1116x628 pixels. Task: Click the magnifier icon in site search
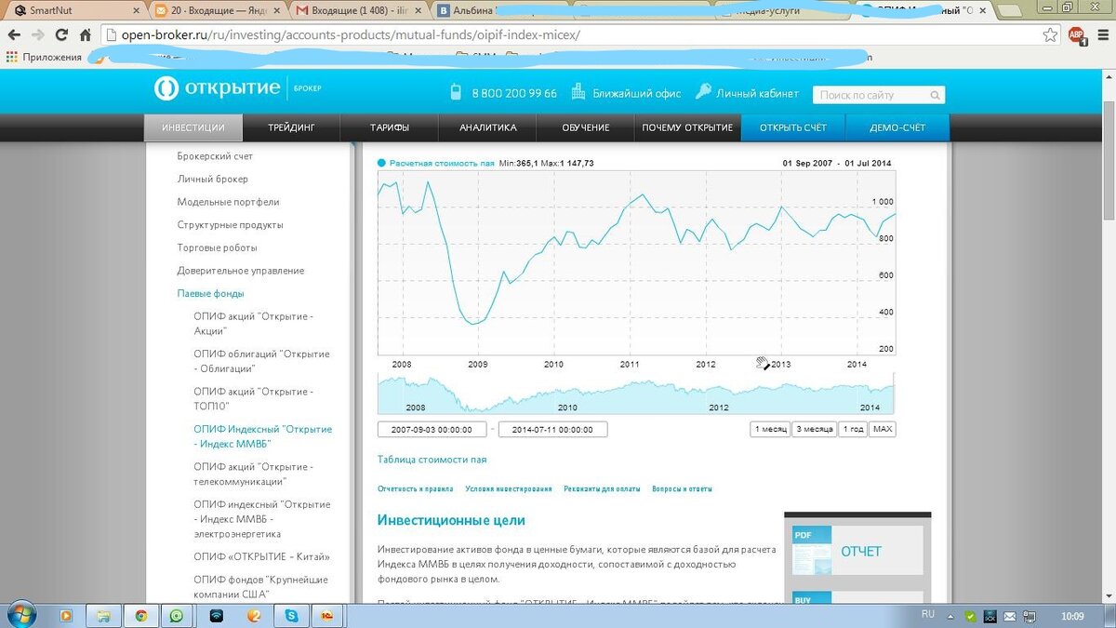(x=935, y=95)
